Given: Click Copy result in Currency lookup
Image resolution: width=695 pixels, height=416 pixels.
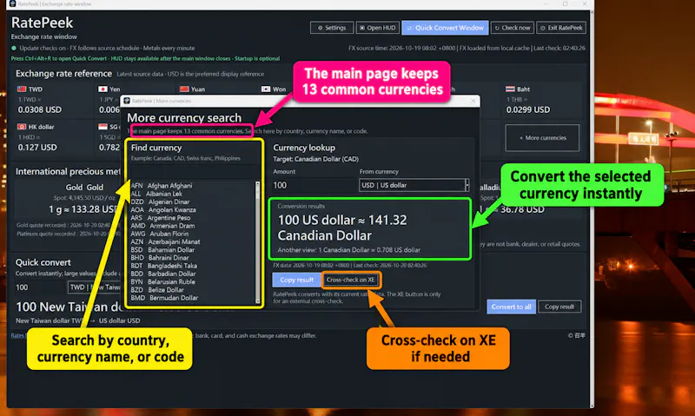Looking at the screenshot, I should pyautogui.click(x=296, y=280).
